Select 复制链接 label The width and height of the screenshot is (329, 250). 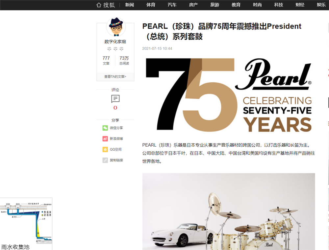pyautogui.click(x=116, y=160)
